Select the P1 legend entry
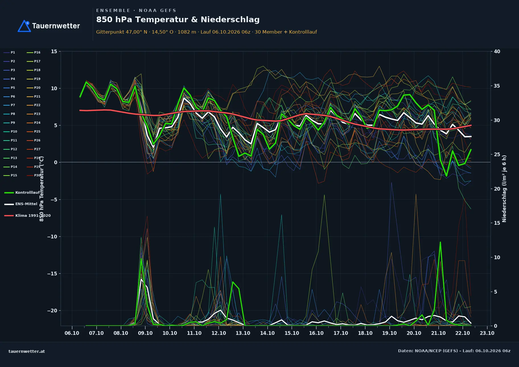Viewport: 519px width, 367px height. (x=9, y=52)
